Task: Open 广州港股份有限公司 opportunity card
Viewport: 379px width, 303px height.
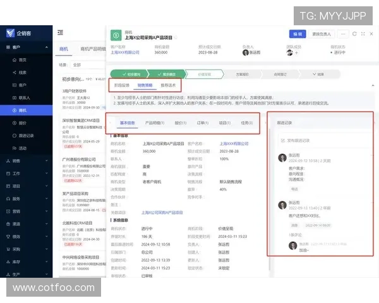Action: [82, 171]
